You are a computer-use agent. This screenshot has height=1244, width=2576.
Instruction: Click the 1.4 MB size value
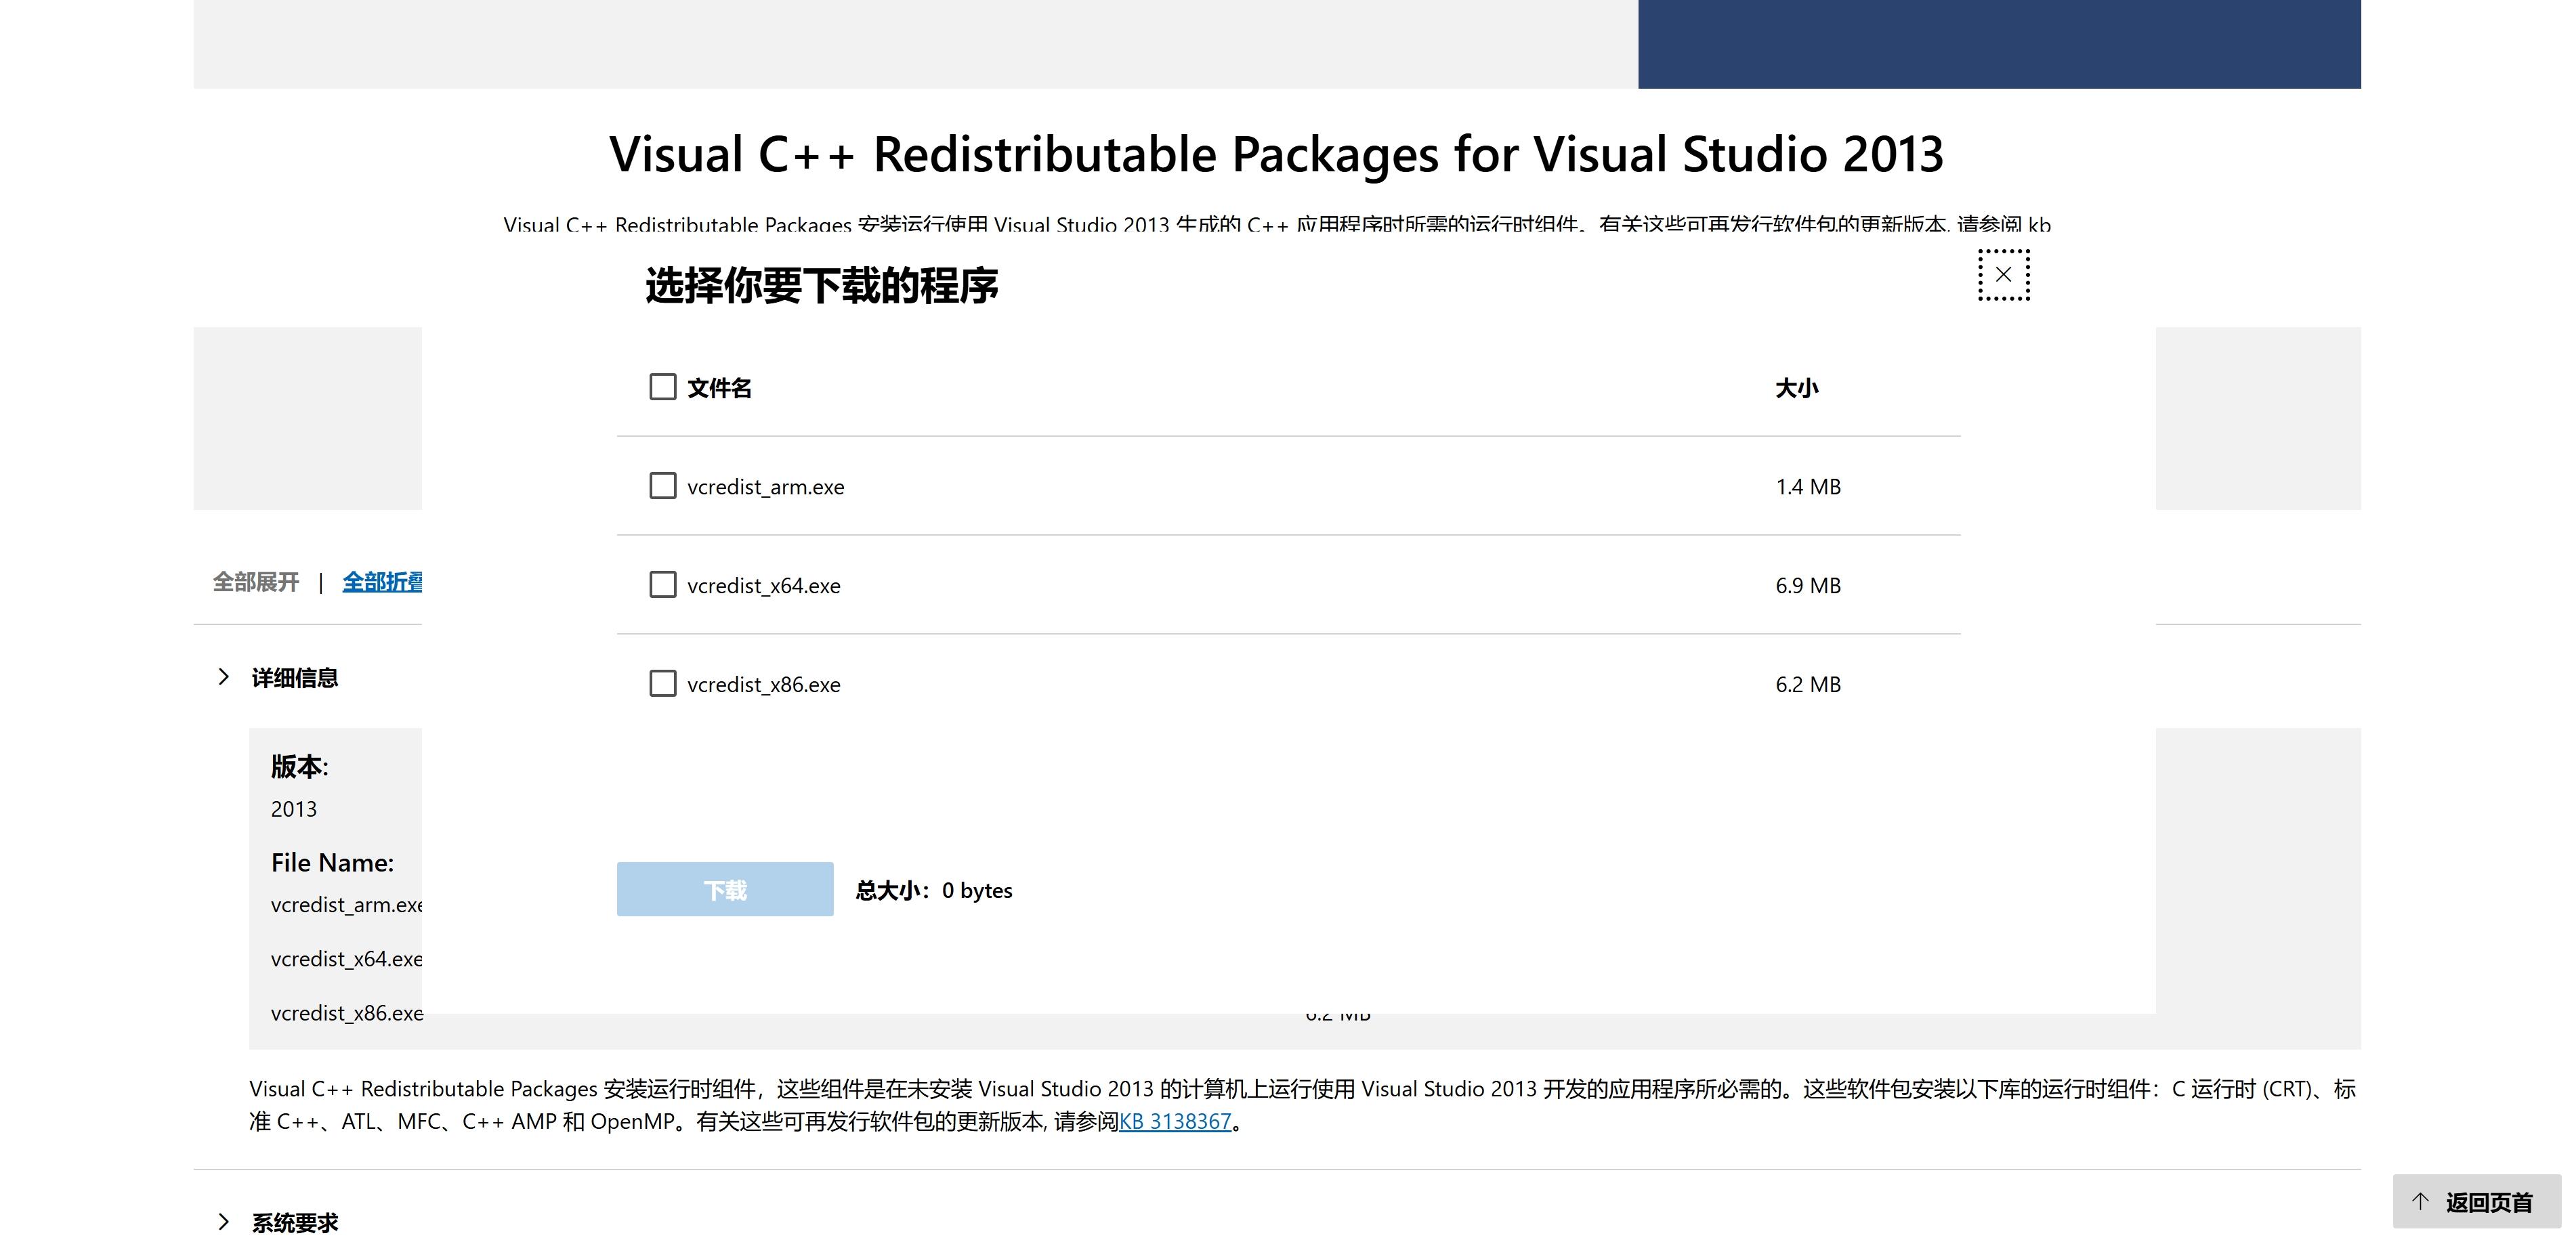tap(1808, 487)
